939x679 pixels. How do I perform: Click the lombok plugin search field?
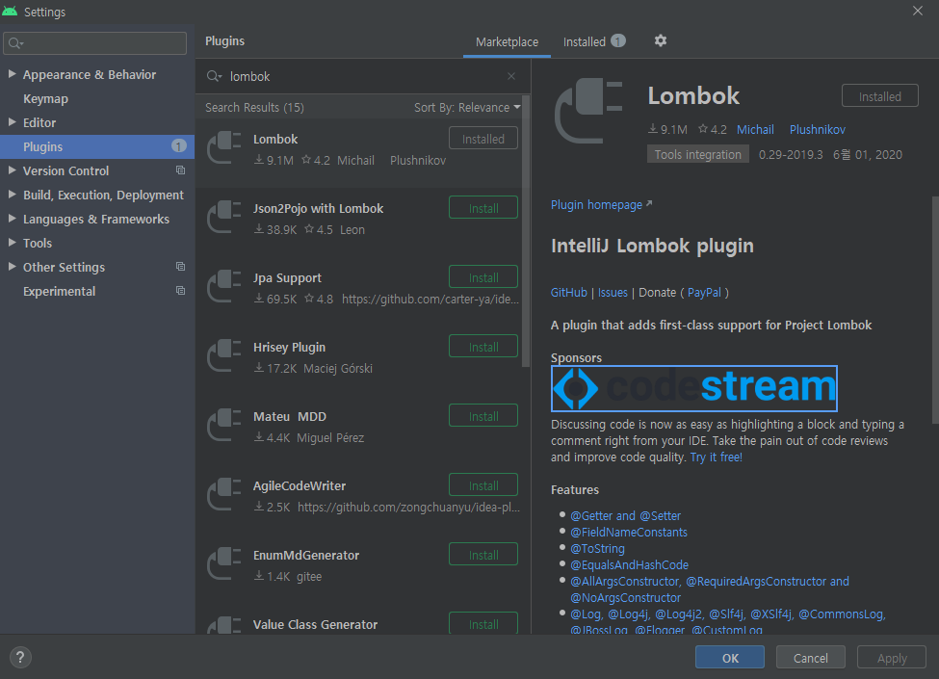coord(362,76)
